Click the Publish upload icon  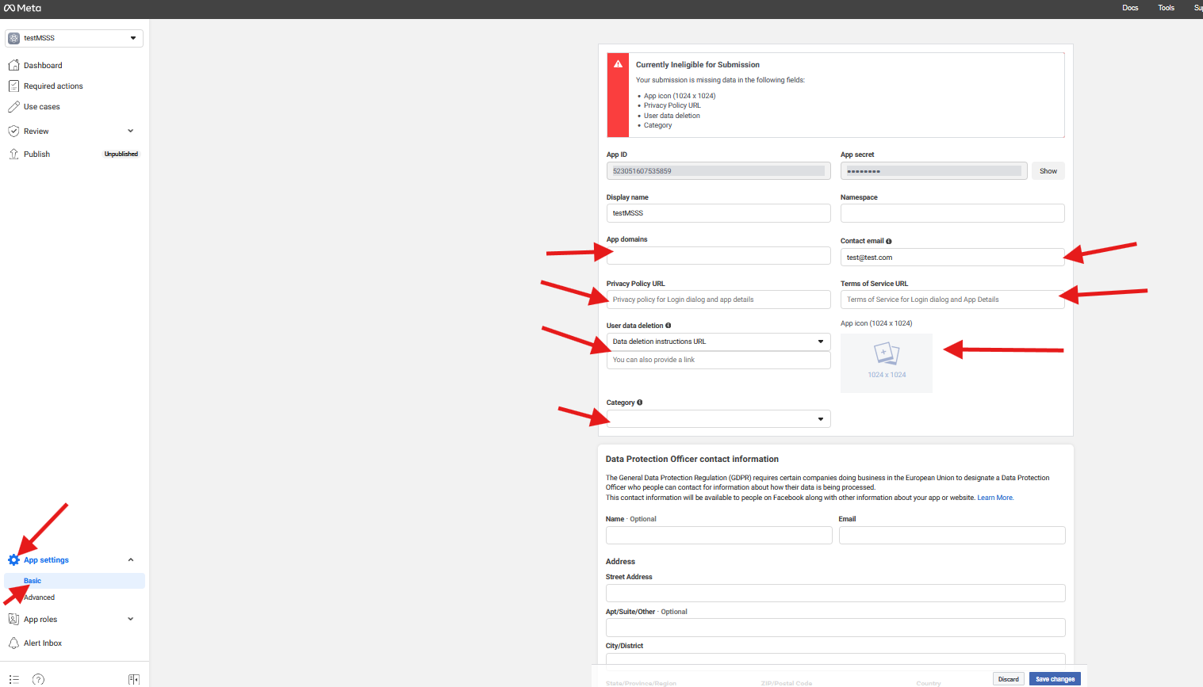coord(13,154)
